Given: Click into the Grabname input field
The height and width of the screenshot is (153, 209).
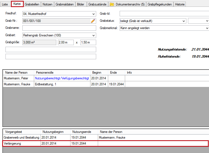Looking at the screenshot, I should 59,28.
